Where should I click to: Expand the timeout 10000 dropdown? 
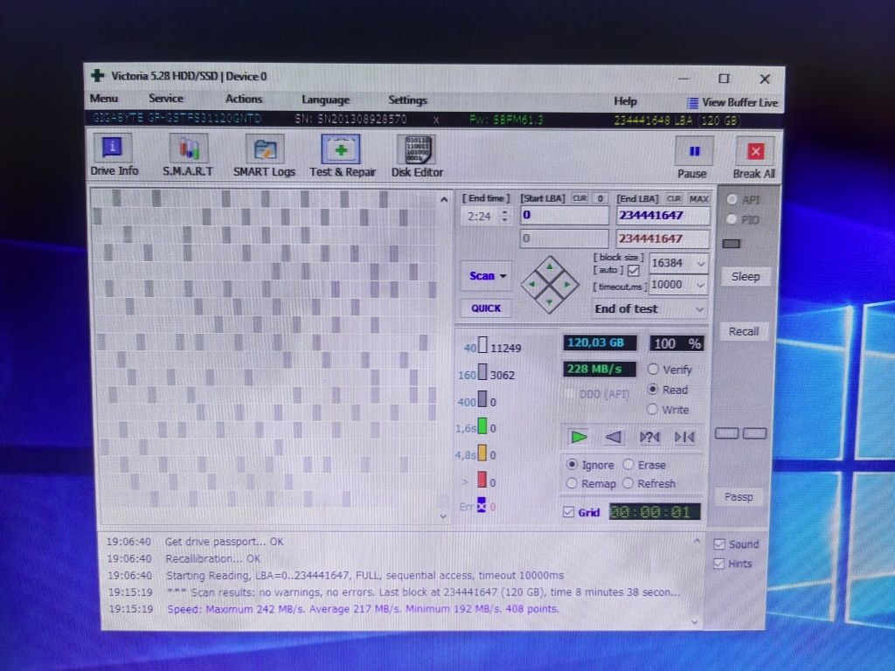coord(700,286)
